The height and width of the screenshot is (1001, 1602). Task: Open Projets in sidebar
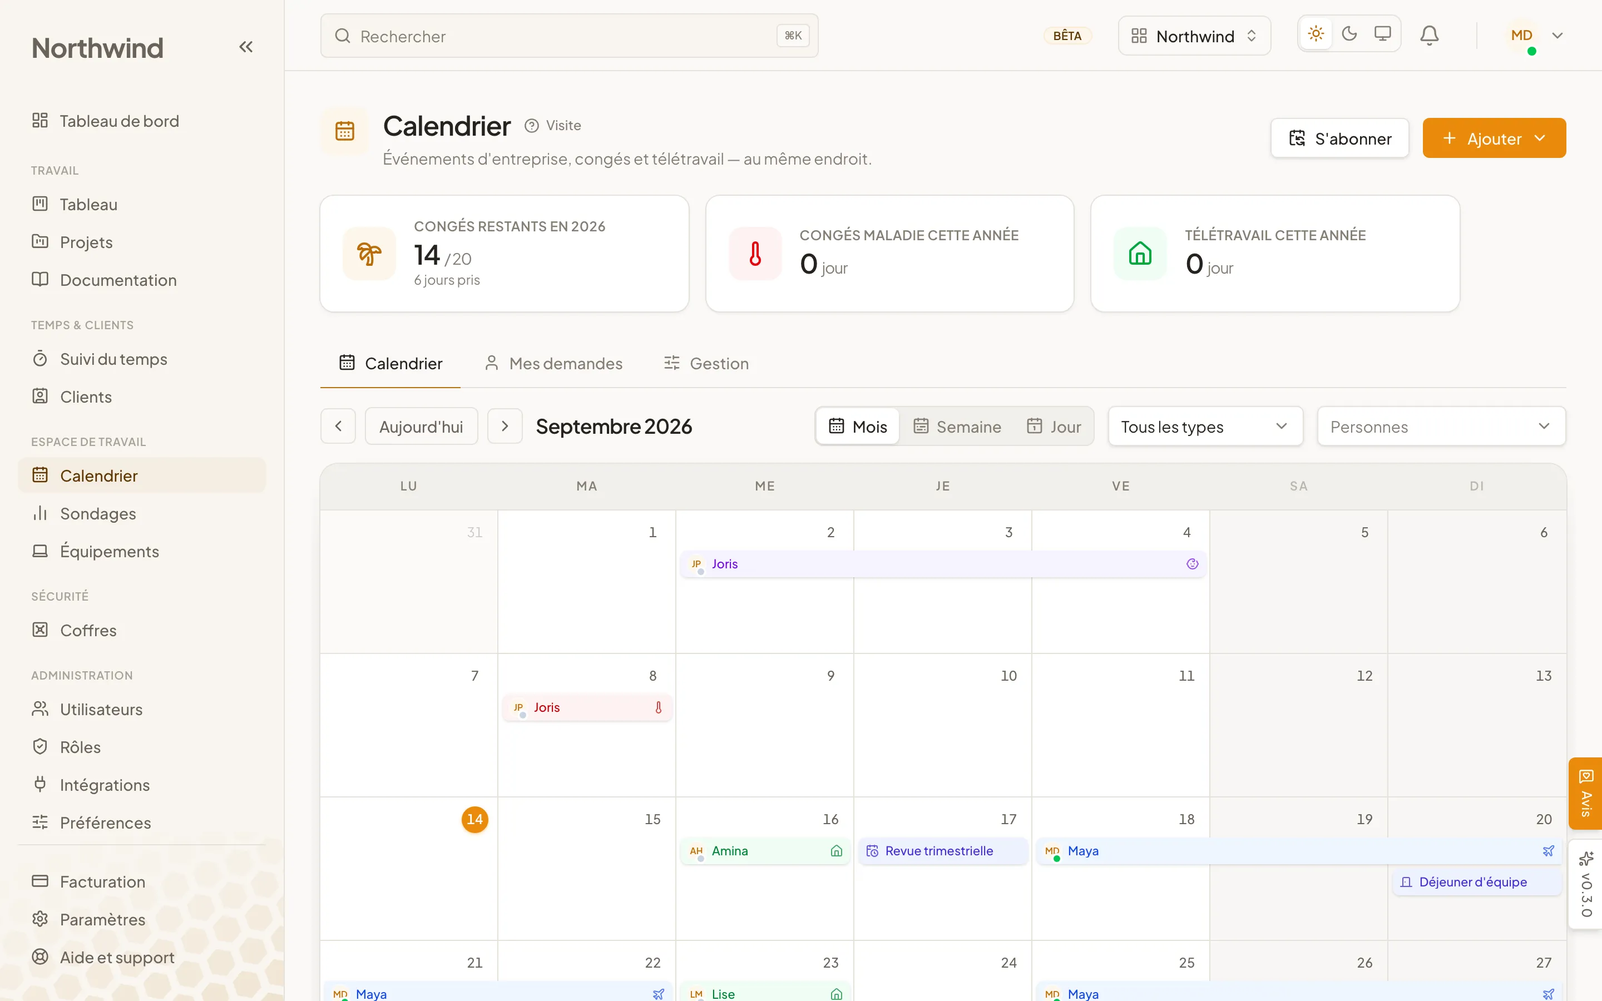pyautogui.click(x=142, y=242)
